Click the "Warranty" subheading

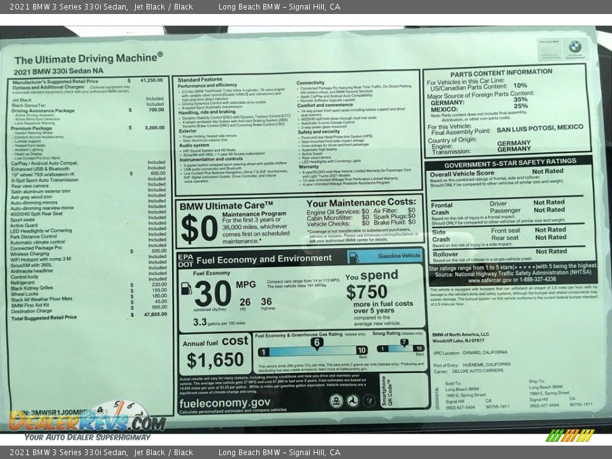click(309, 166)
